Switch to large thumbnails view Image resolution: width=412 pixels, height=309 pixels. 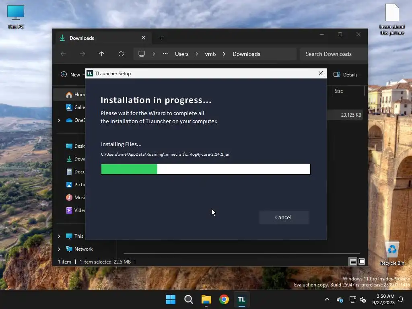362,262
